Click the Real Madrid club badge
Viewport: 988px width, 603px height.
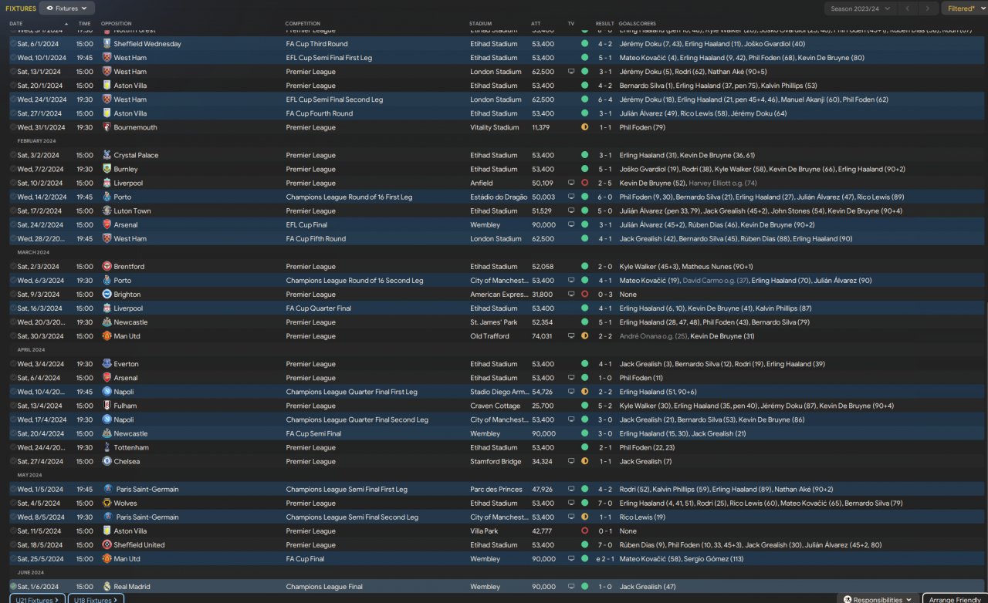click(107, 587)
